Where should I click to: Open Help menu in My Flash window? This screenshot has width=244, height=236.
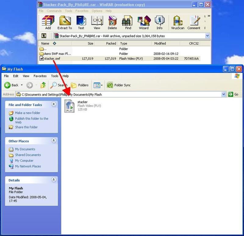click(66, 76)
